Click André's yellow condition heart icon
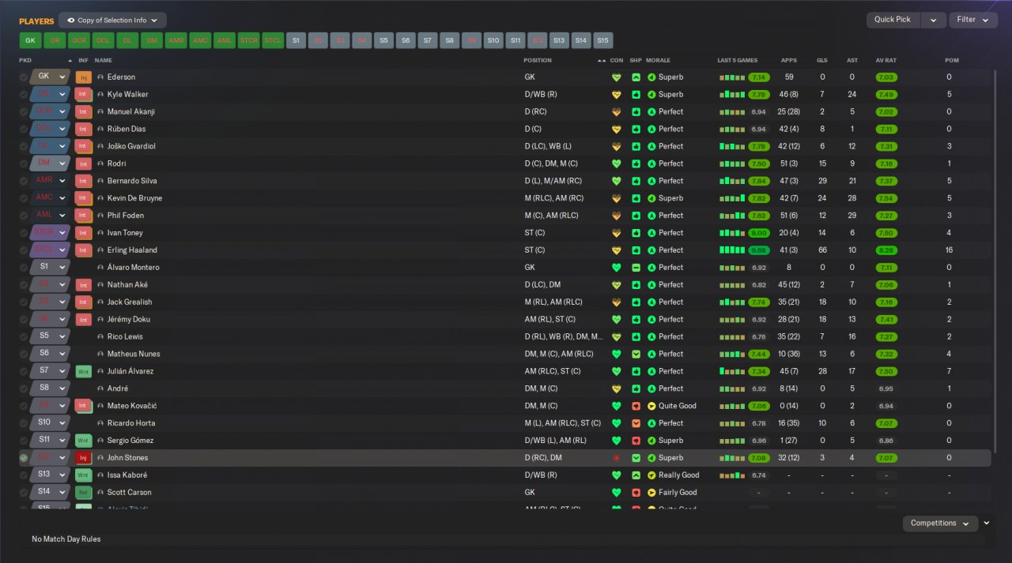 (x=617, y=388)
